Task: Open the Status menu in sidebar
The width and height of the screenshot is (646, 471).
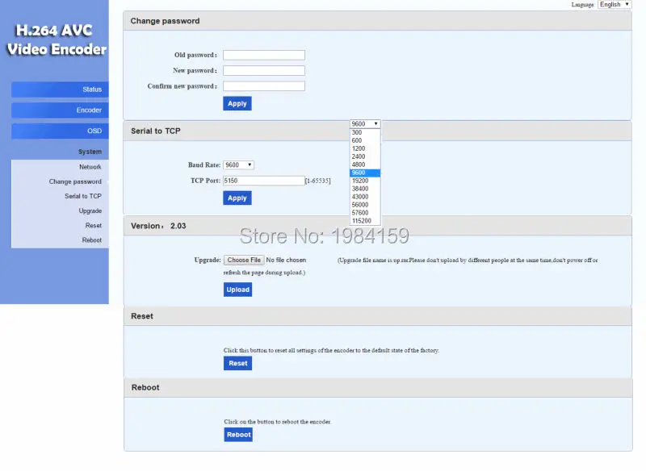Action: pyautogui.click(x=60, y=90)
